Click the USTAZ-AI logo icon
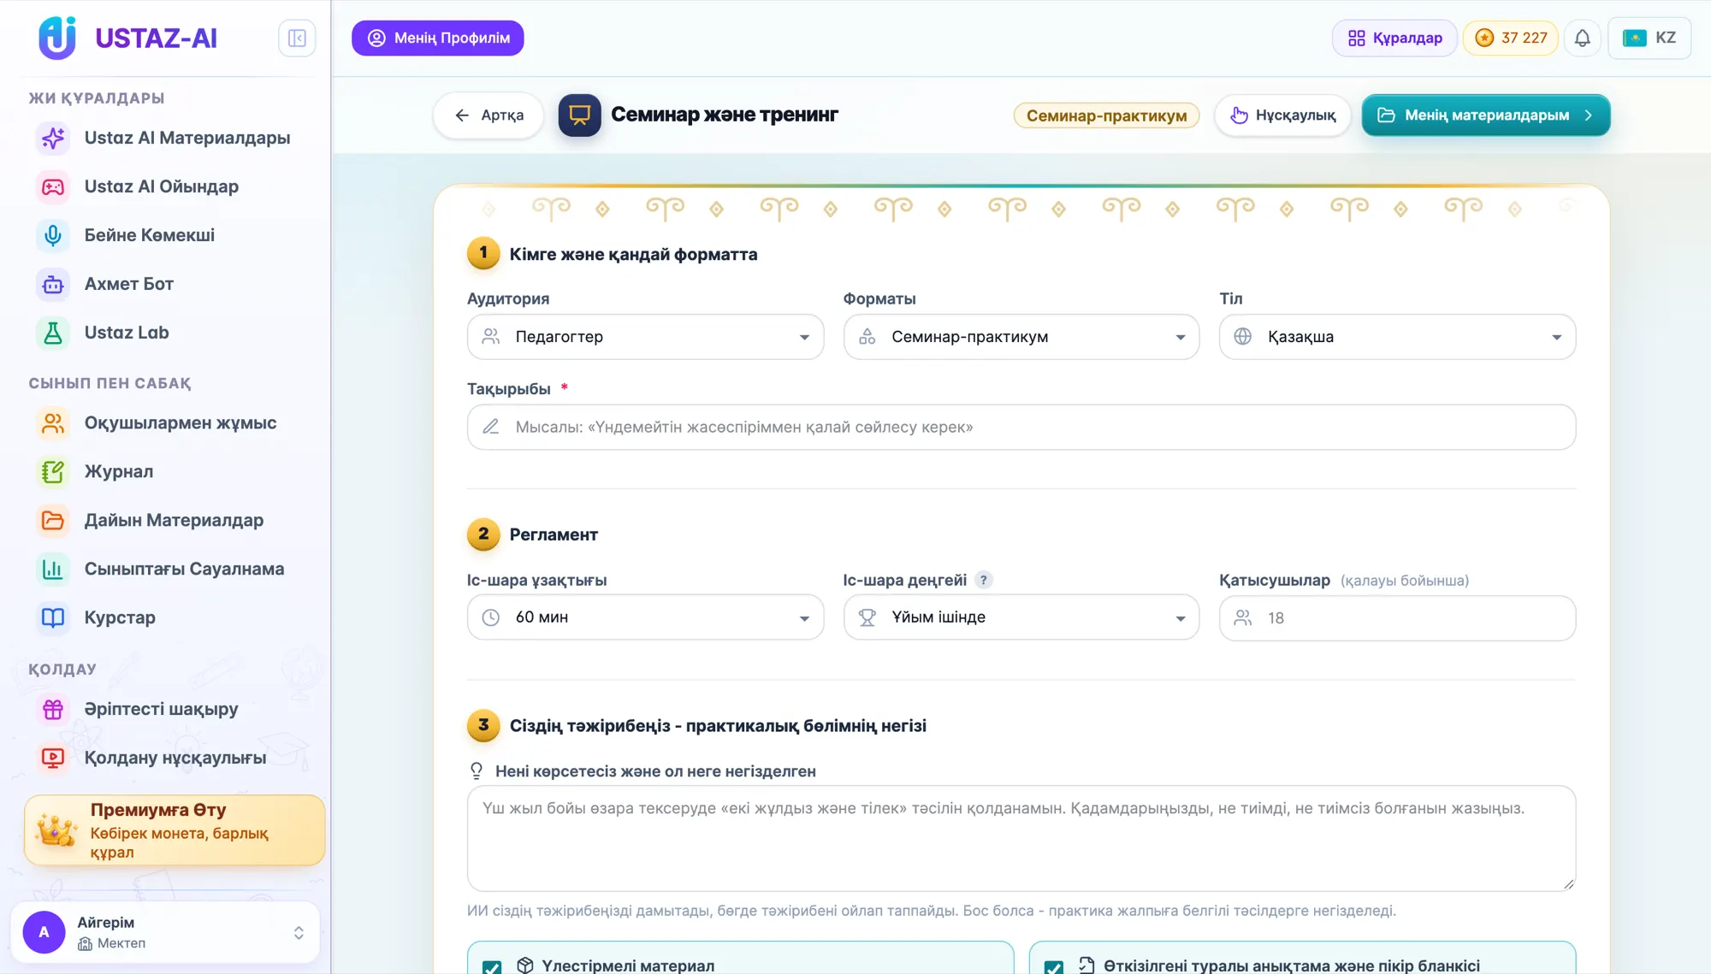The width and height of the screenshot is (1711, 974). click(57, 38)
